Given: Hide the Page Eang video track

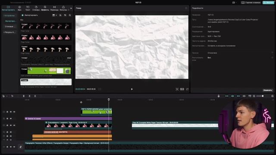Looking at the screenshot, I should pyautogui.click(x=11, y=125).
